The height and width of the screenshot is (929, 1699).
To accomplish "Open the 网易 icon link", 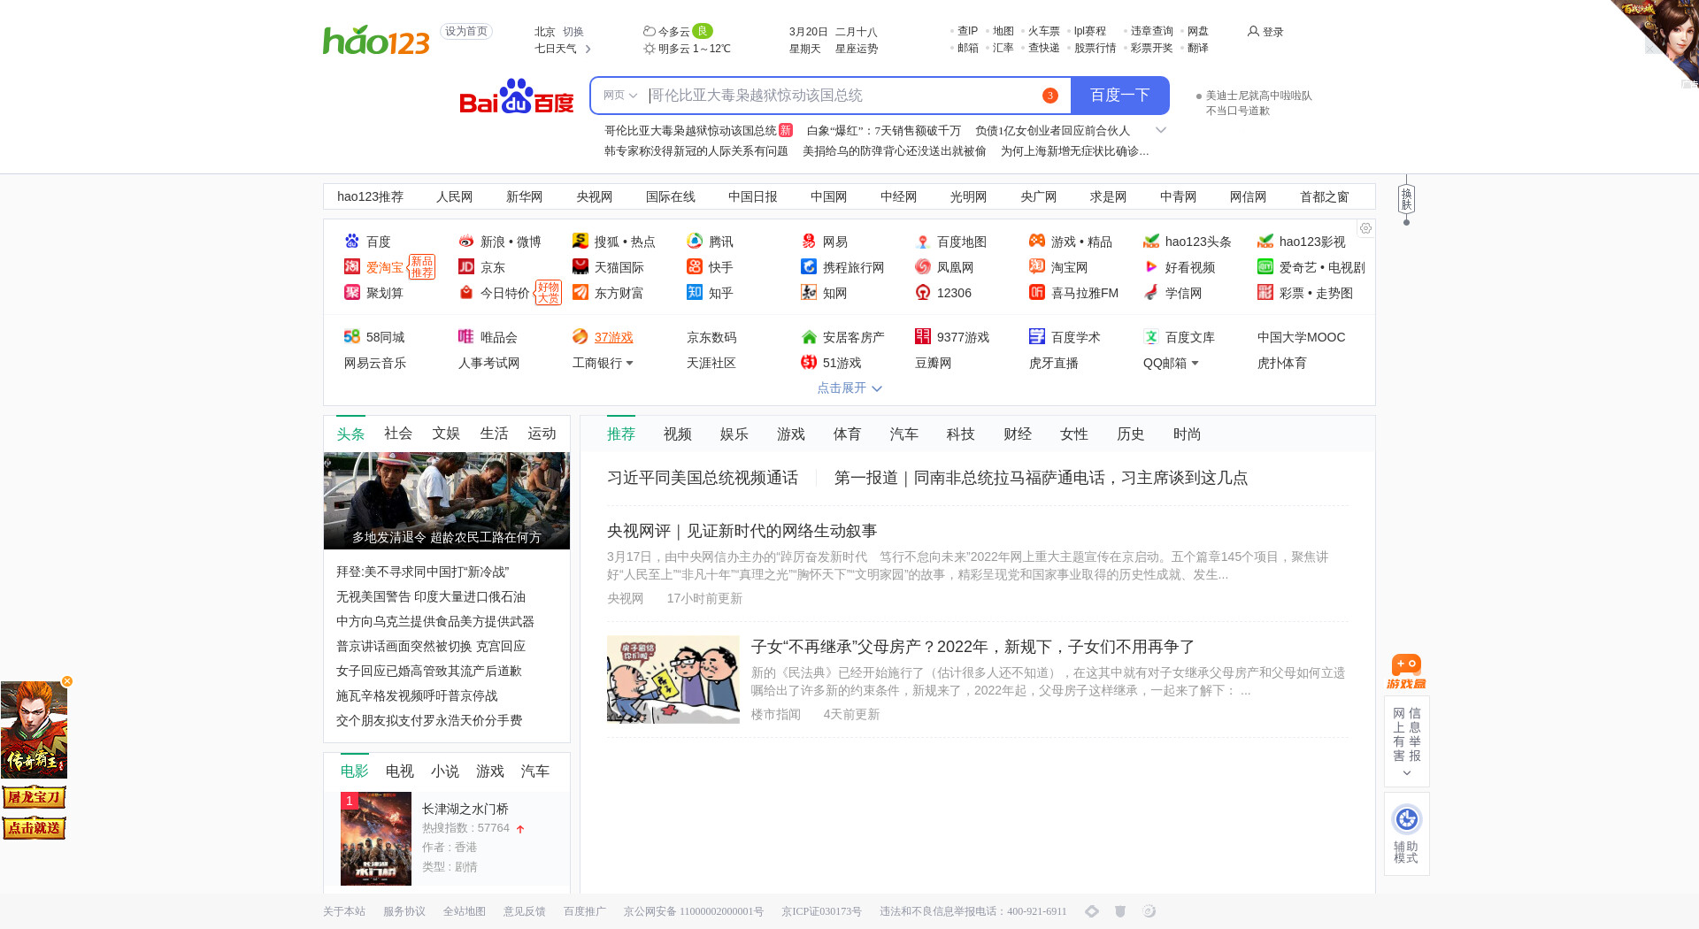I will [809, 241].
